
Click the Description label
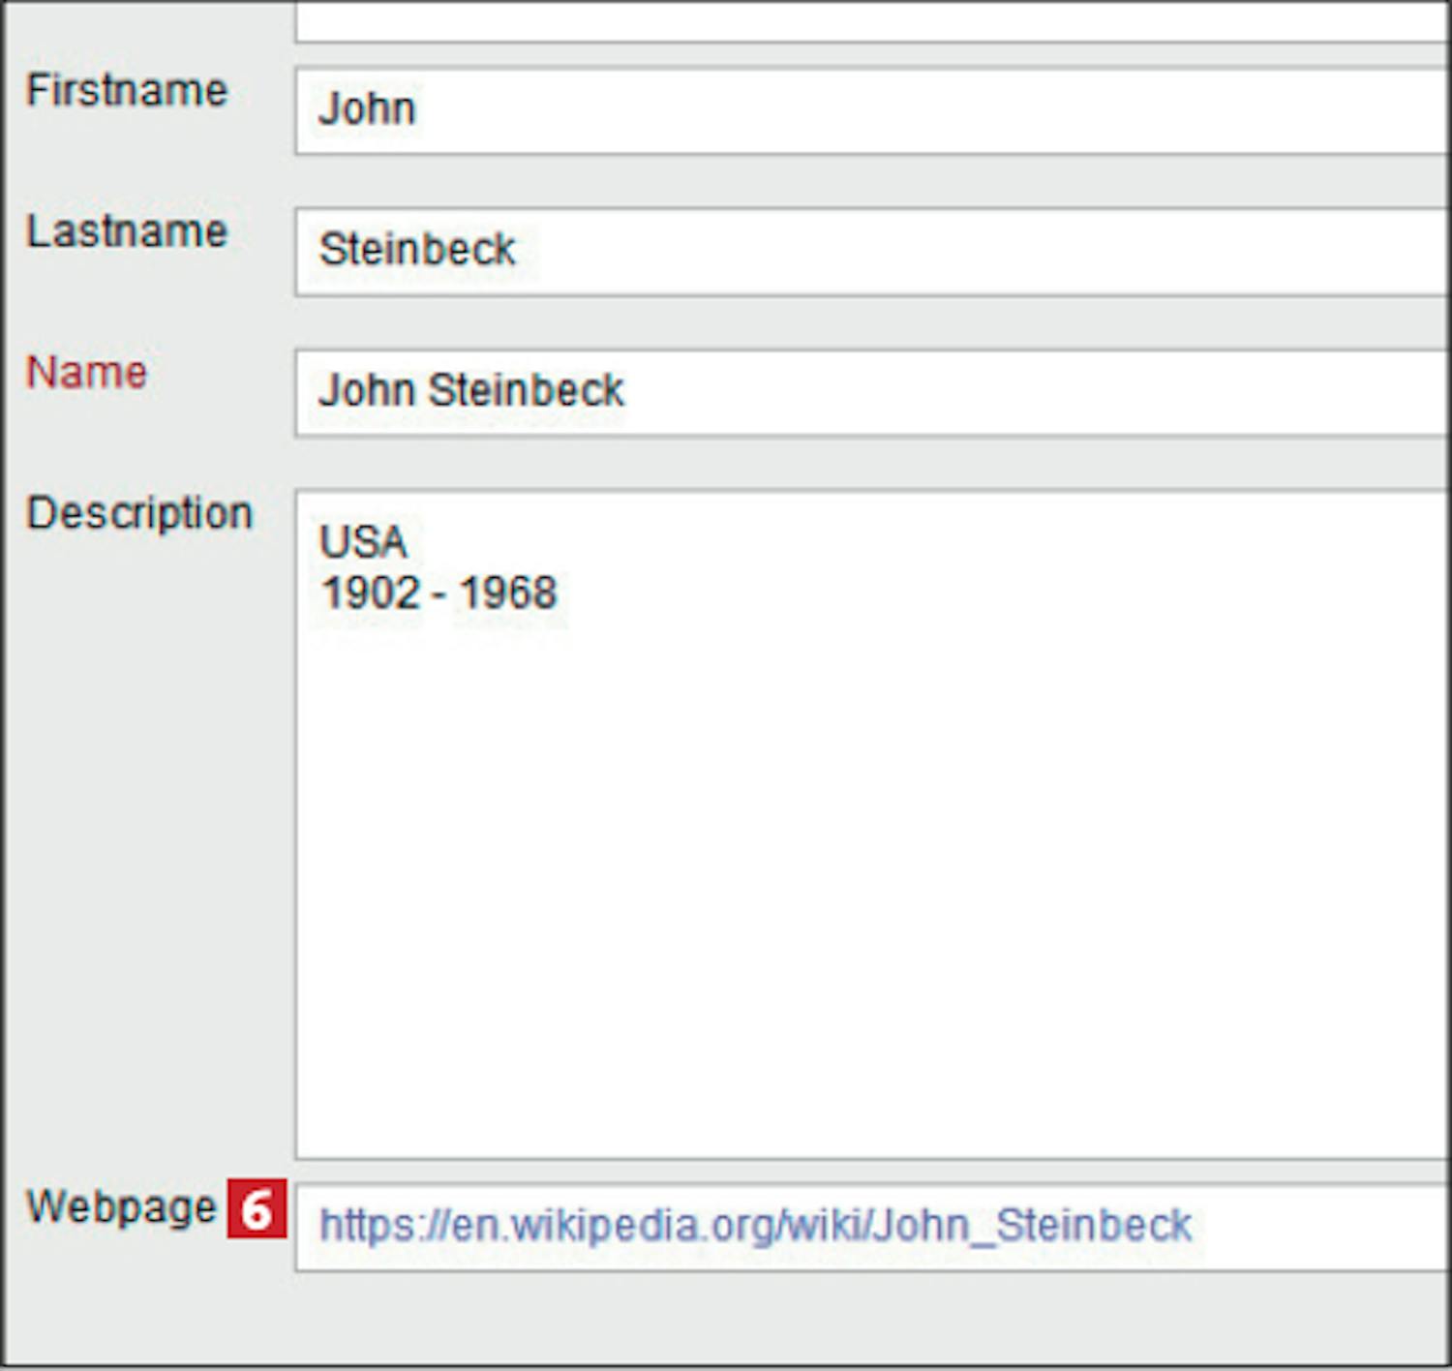coord(139,513)
